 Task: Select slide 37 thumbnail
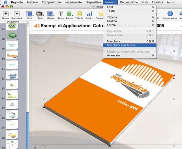12,124
